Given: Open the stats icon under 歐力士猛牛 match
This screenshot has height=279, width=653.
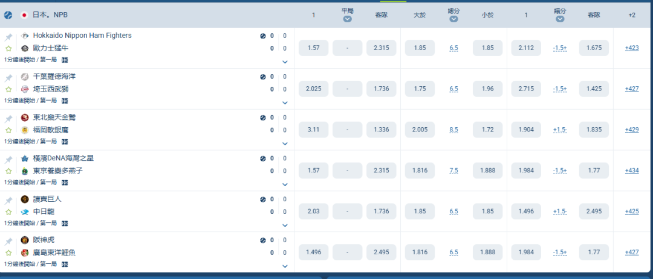Looking at the screenshot, I should tap(65, 60).
